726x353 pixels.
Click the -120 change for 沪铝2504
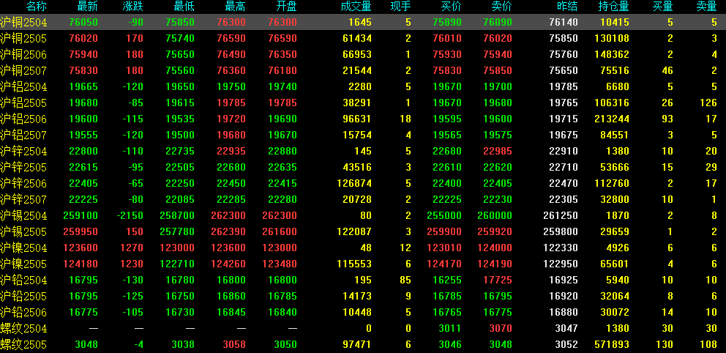pyautogui.click(x=133, y=86)
